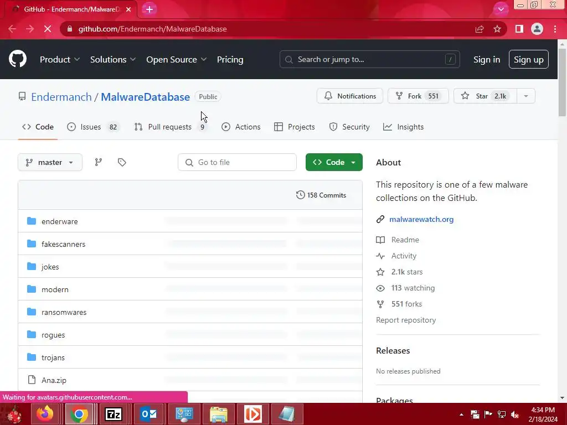Close the GitHub browser tab
567x425 pixels.
[x=128, y=9]
